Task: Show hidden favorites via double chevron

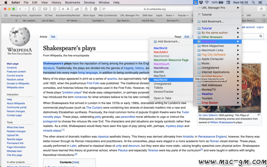Action: pos(264,15)
